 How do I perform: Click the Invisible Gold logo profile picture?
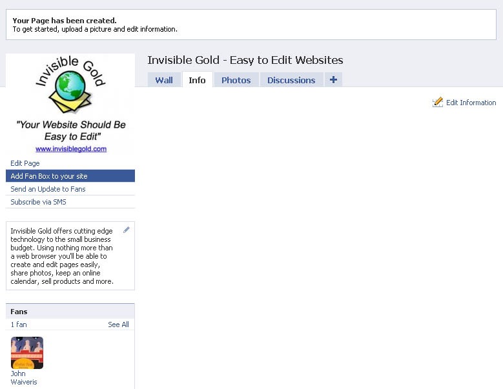[70, 103]
